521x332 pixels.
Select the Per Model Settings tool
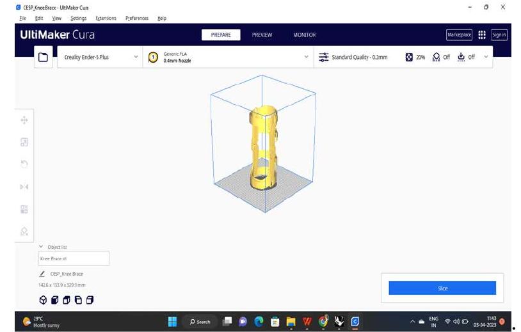(24, 209)
